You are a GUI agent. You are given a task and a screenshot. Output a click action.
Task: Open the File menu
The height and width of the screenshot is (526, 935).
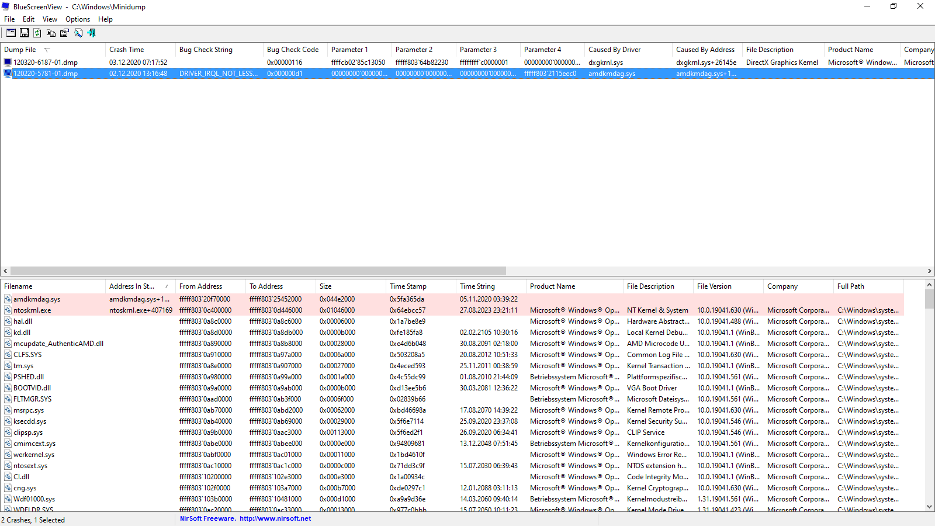click(x=9, y=19)
